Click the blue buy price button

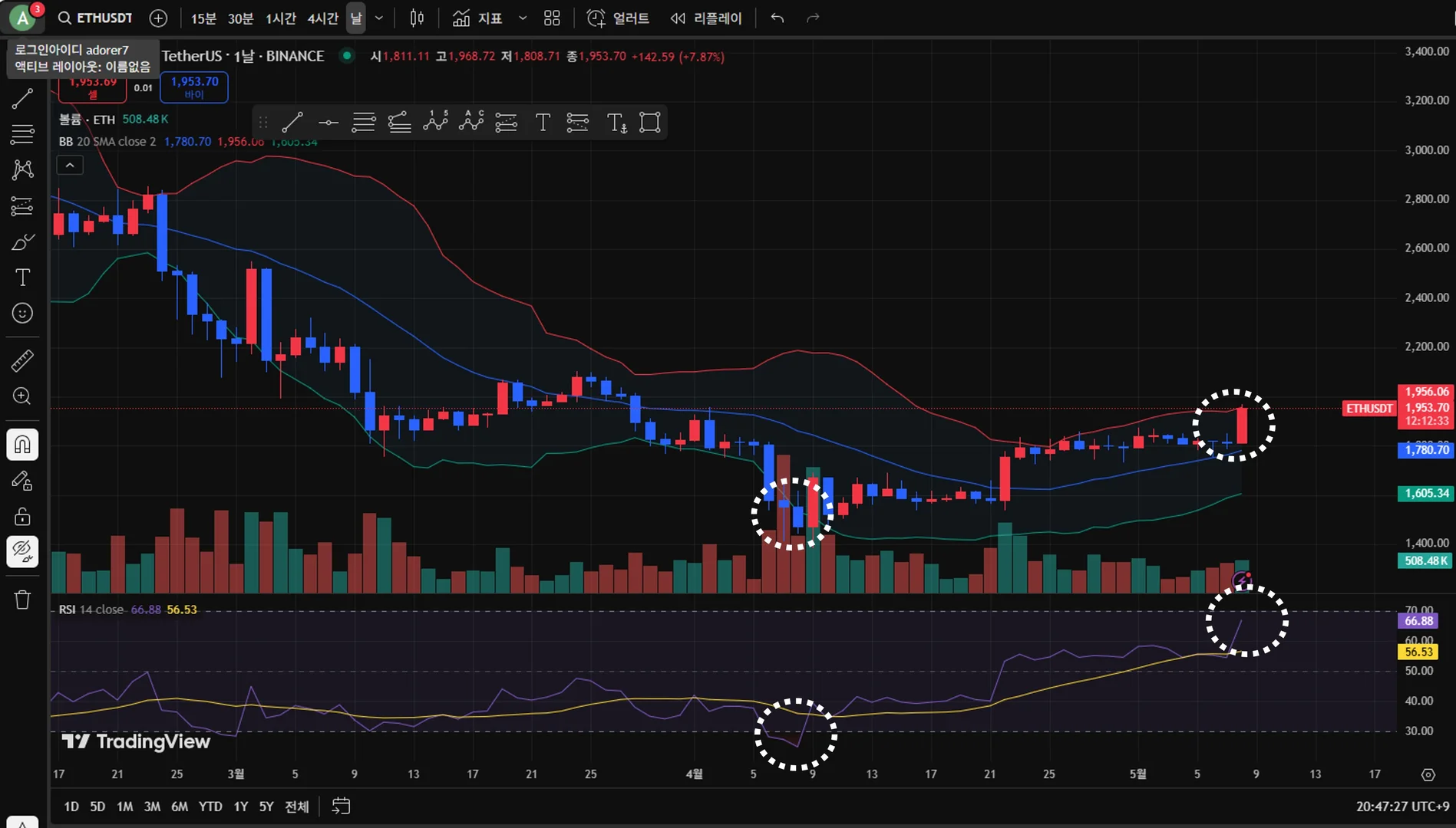[194, 88]
